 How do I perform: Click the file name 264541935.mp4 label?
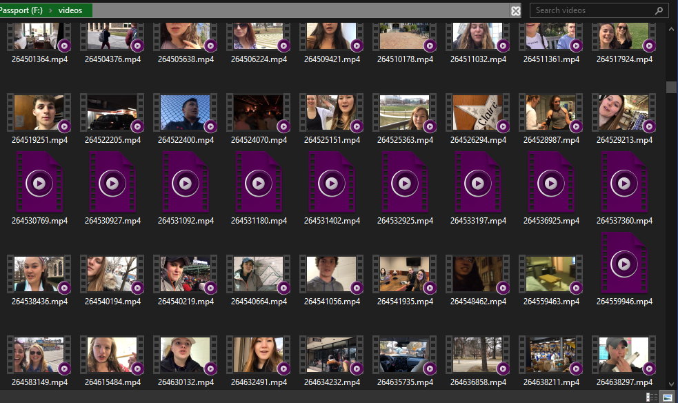point(405,302)
